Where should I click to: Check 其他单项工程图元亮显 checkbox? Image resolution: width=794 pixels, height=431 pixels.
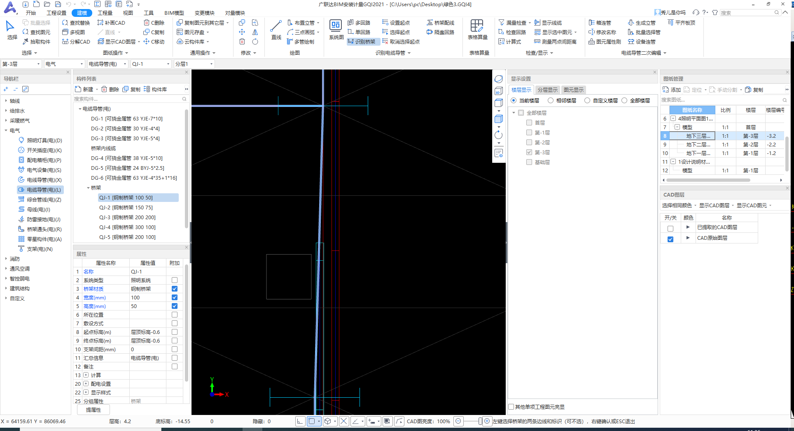click(511, 407)
